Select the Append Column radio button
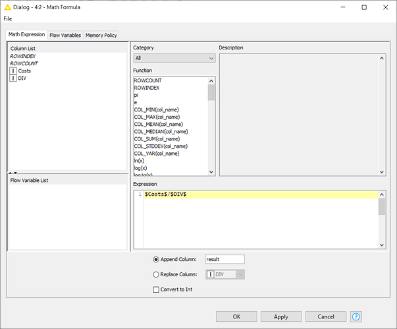 pyautogui.click(x=156, y=260)
